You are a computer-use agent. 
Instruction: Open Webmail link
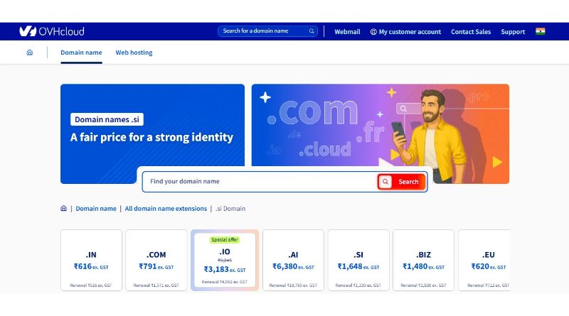pyautogui.click(x=347, y=32)
